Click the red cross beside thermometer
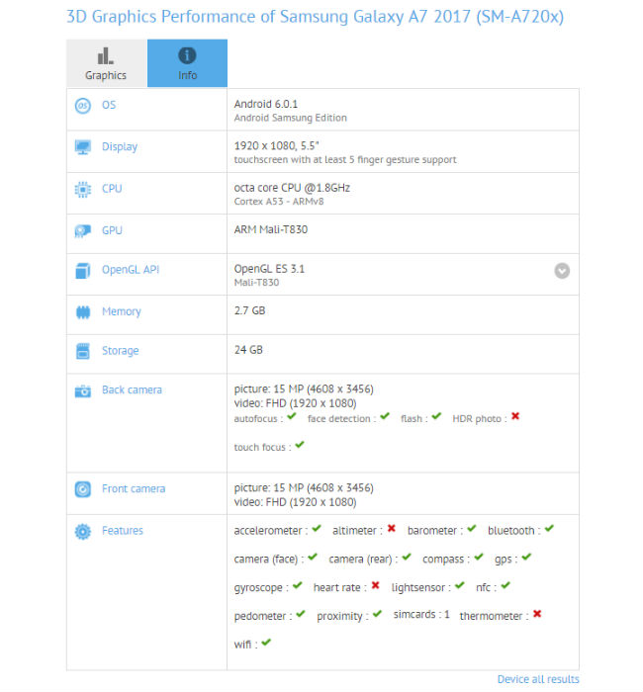The image size is (643, 692). pyautogui.click(x=537, y=613)
